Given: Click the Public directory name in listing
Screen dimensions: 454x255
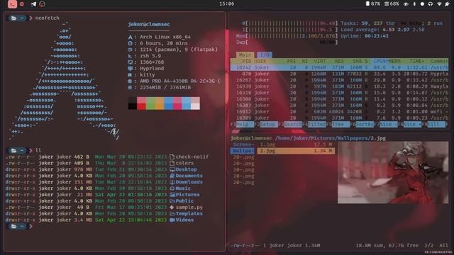Looking at the screenshot, I should (x=184, y=201).
